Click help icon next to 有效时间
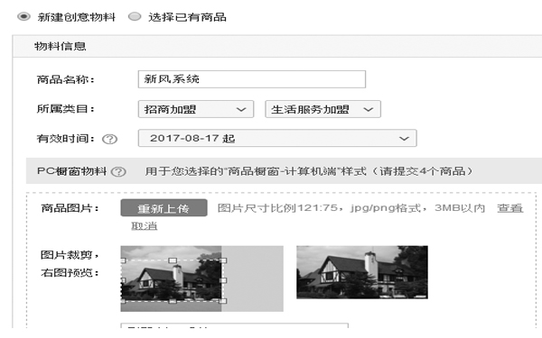The width and height of the screenshot is (542, 338). point(110,139)
